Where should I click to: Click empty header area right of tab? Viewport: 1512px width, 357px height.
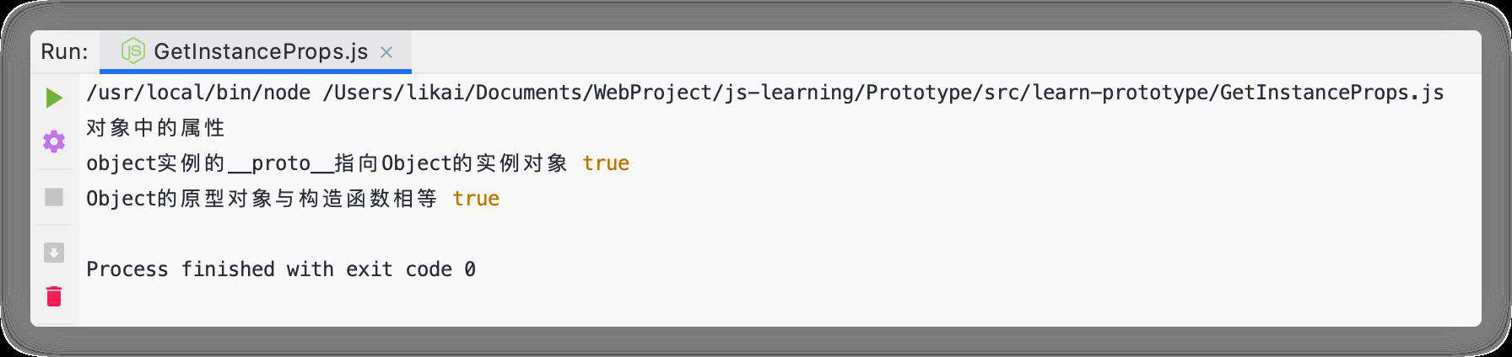point(945,52)
